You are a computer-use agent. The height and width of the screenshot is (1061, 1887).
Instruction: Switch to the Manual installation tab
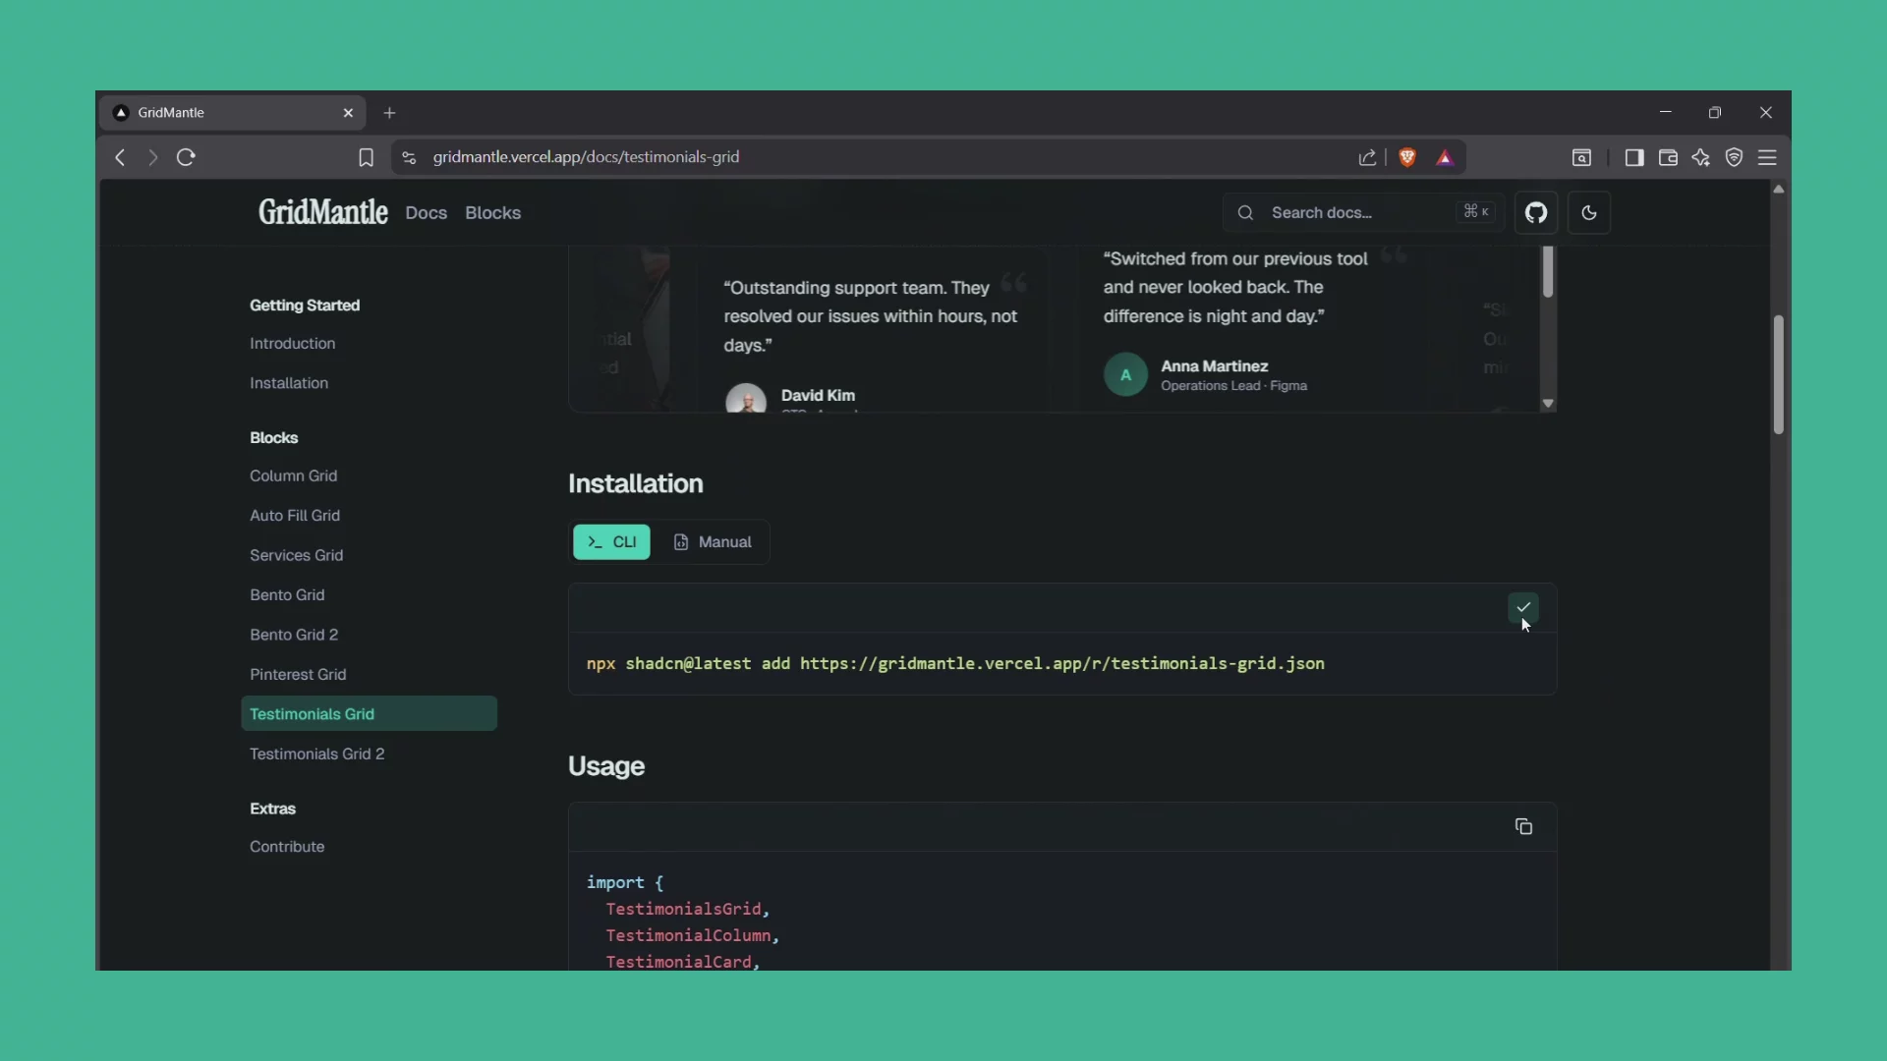pos(713,542)
